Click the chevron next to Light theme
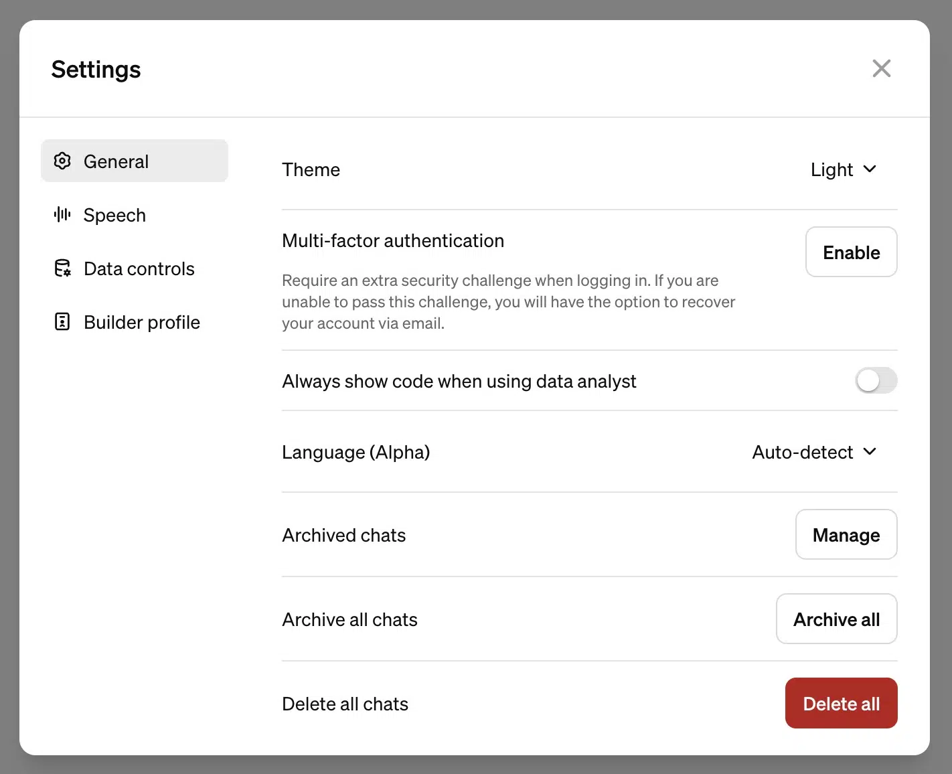This screenshot has width=952, height=774. (870, 170)
